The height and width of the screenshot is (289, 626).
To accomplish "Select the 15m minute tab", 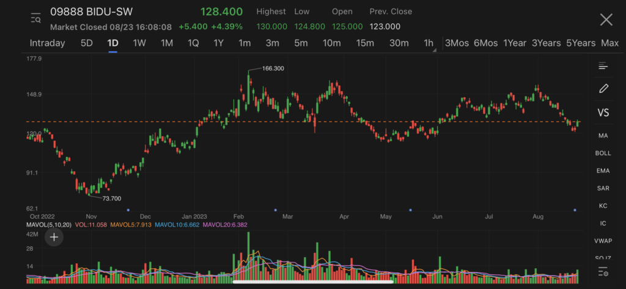I will (365, 43).
